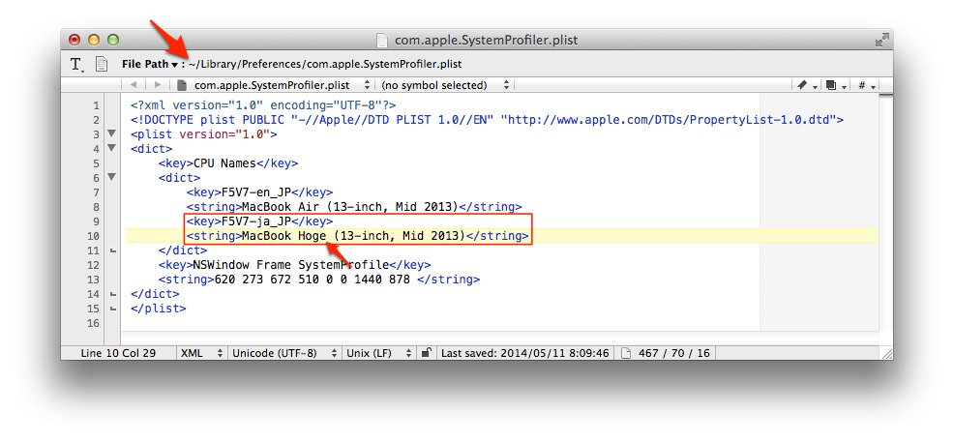Open the marker pencil menu
Viewport: 954px width, 442px height.
(807, 85)
